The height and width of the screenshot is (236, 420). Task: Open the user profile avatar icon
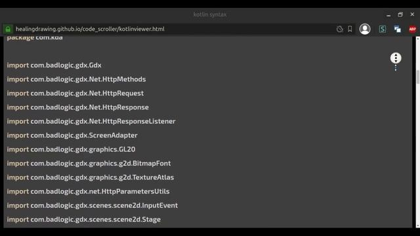tap(365, 29)
